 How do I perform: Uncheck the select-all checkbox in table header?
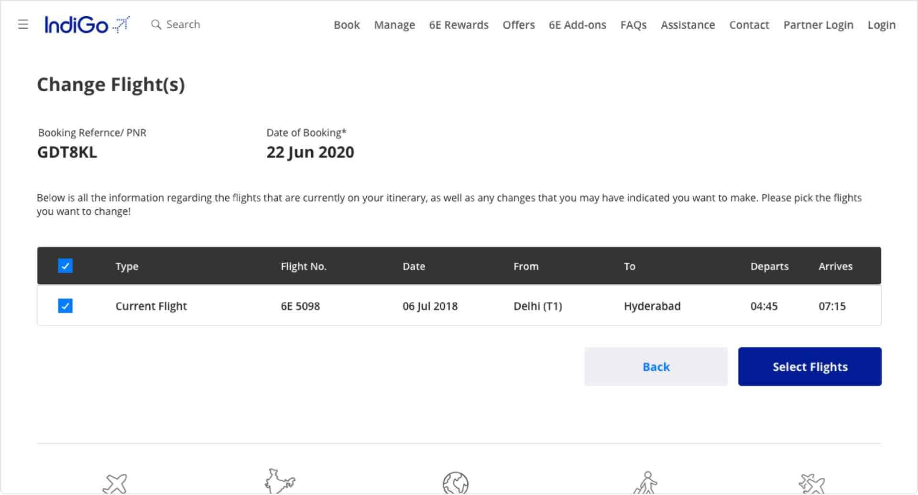click(x=65, y=266)
